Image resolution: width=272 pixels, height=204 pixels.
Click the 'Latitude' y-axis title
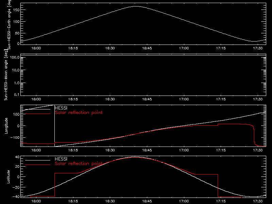[8, 176]
